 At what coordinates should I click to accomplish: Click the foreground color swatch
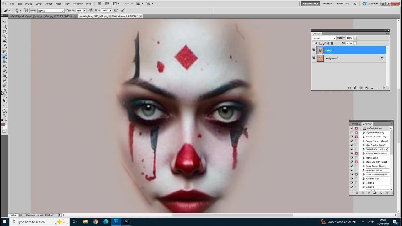pos(3,125)
